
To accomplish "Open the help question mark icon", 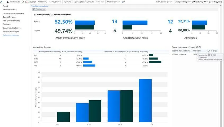I will coord(122,2).
